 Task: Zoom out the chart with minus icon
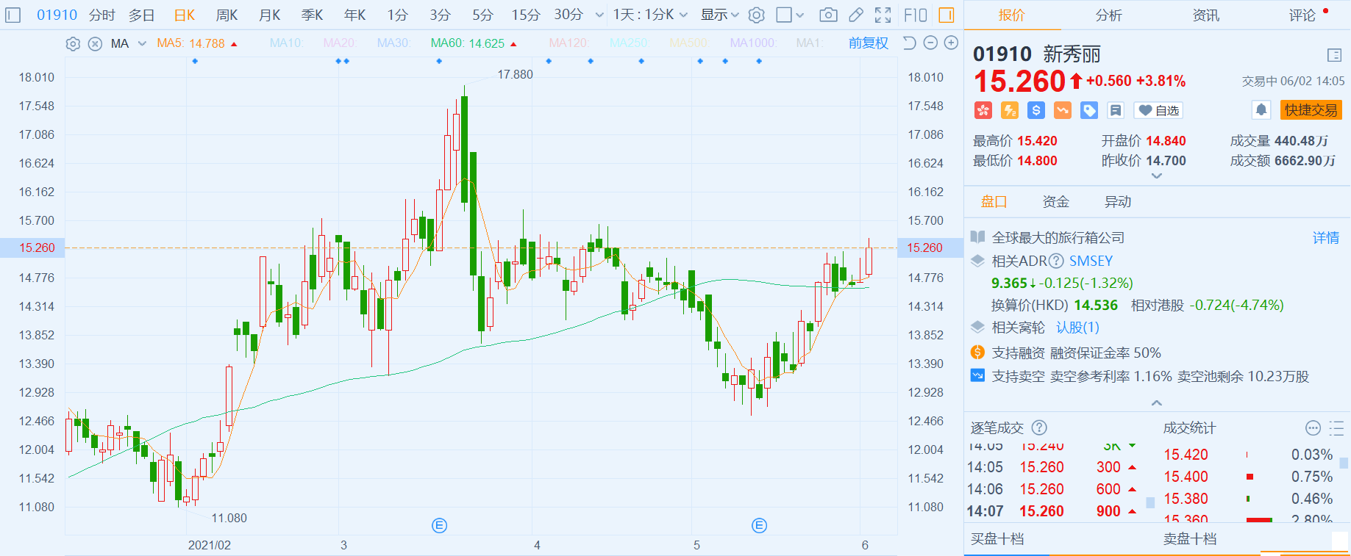930,43
